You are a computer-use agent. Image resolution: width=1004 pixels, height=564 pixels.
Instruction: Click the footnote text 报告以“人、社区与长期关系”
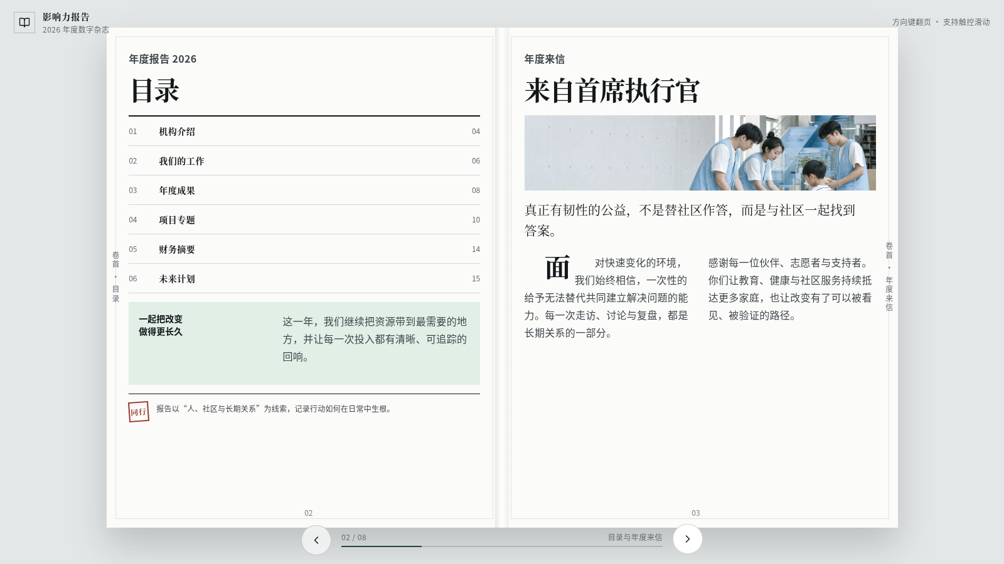[x=275, y=409]
